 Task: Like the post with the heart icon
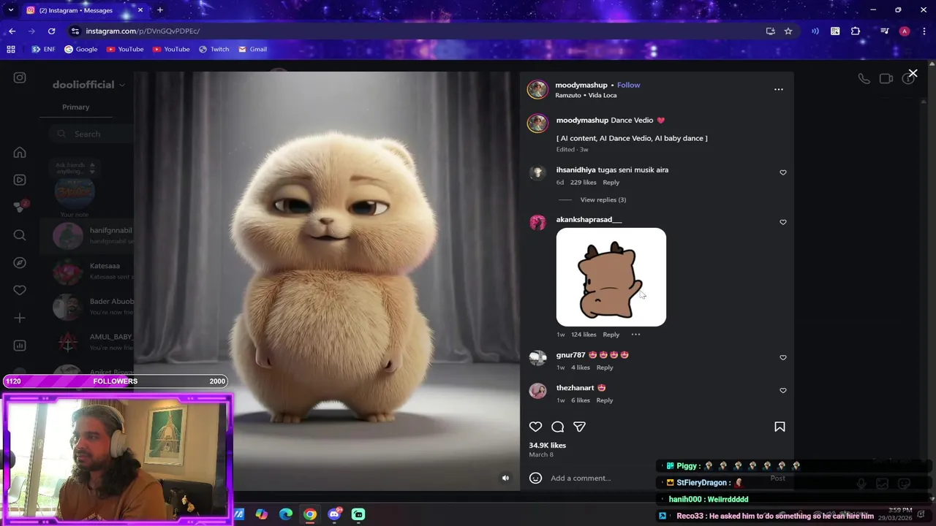point(535,427)
